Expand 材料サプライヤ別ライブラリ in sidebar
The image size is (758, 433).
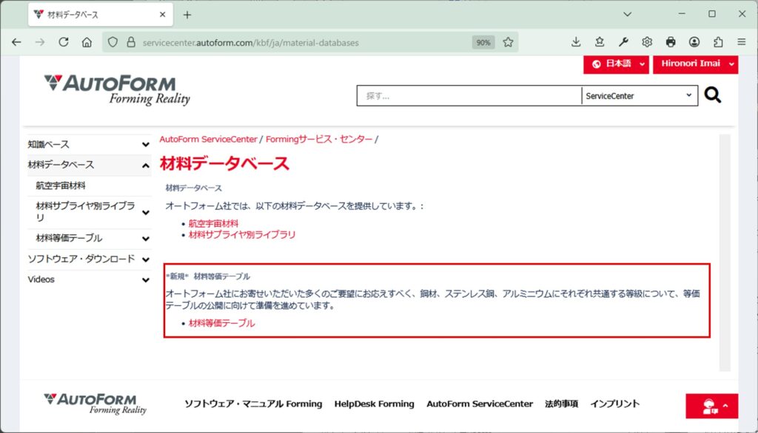pos(146,212)
